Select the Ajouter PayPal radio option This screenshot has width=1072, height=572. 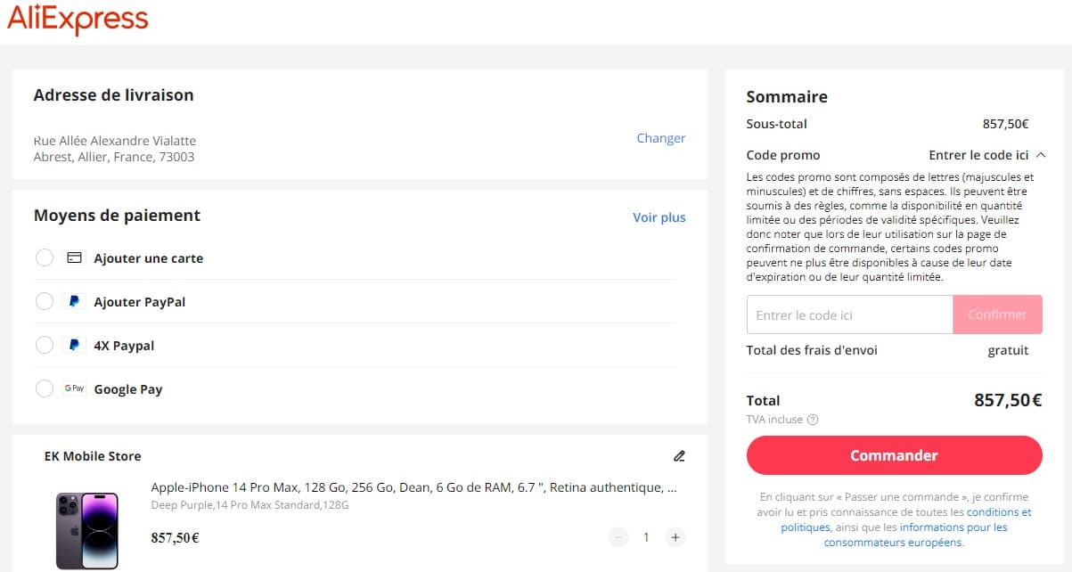[45, 302]
